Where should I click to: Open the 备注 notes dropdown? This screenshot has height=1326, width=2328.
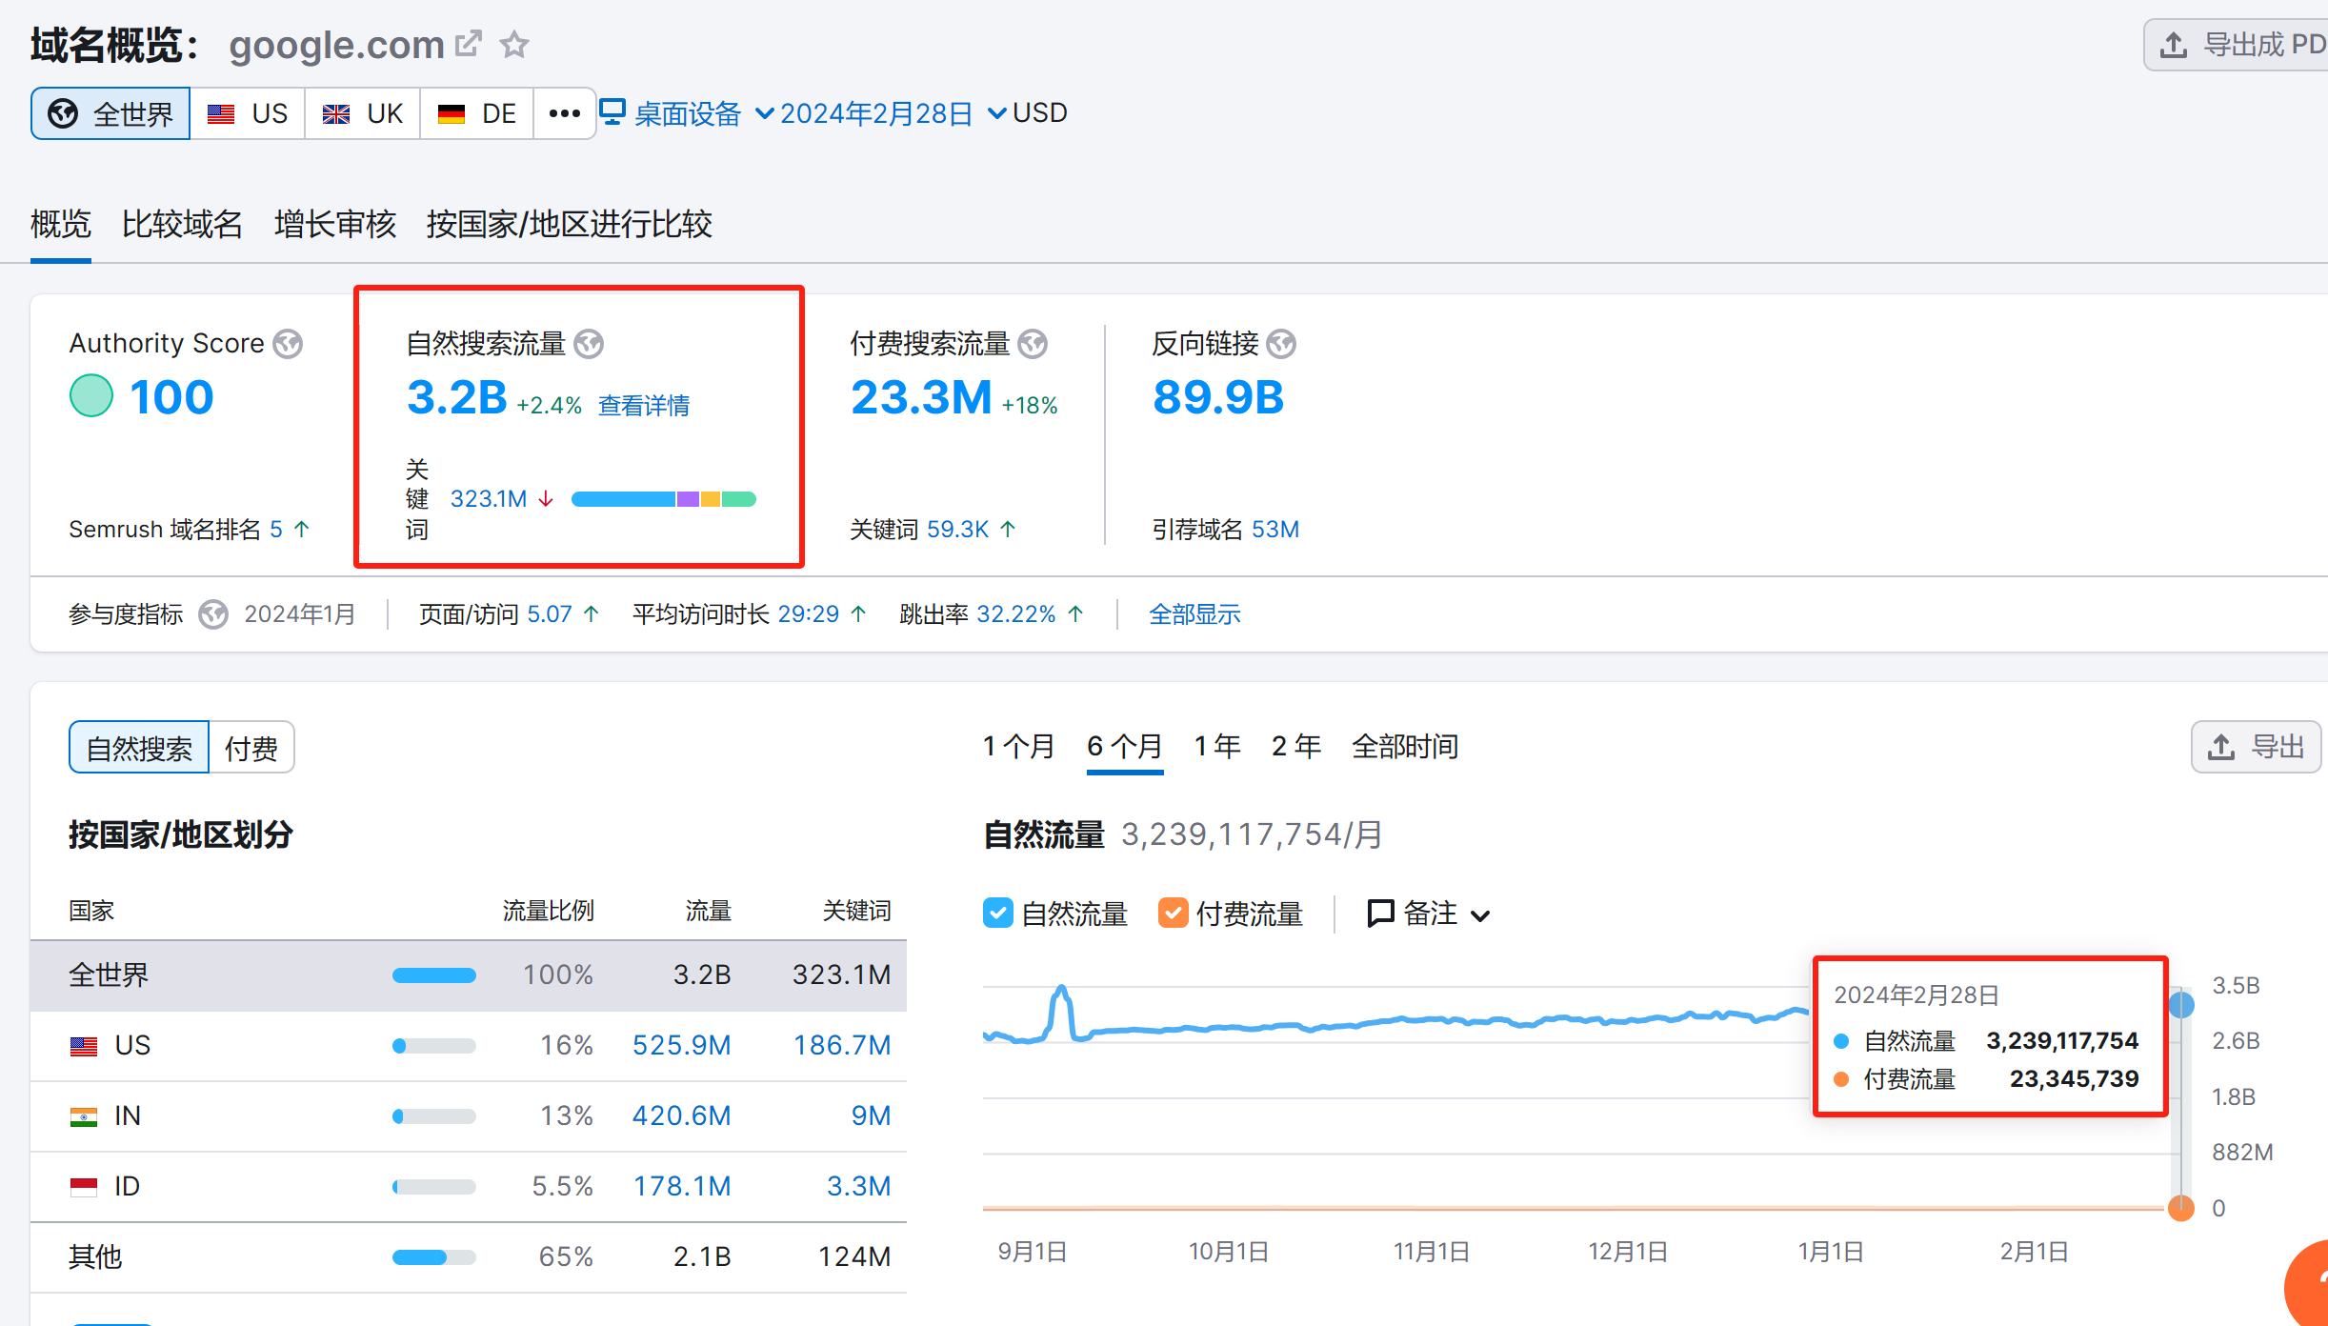click(1429, 914)
